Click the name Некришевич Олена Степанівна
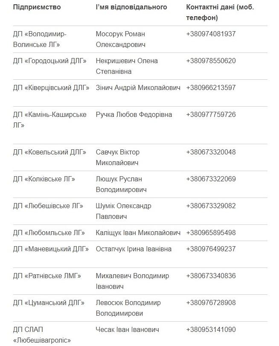Image resolution: width=279 pixels, height=346 pixels. point(127,66)
